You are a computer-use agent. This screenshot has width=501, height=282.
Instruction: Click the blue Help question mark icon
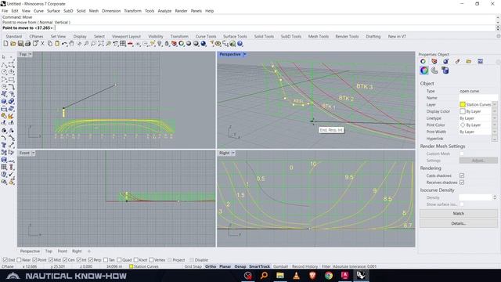[240, 44]
